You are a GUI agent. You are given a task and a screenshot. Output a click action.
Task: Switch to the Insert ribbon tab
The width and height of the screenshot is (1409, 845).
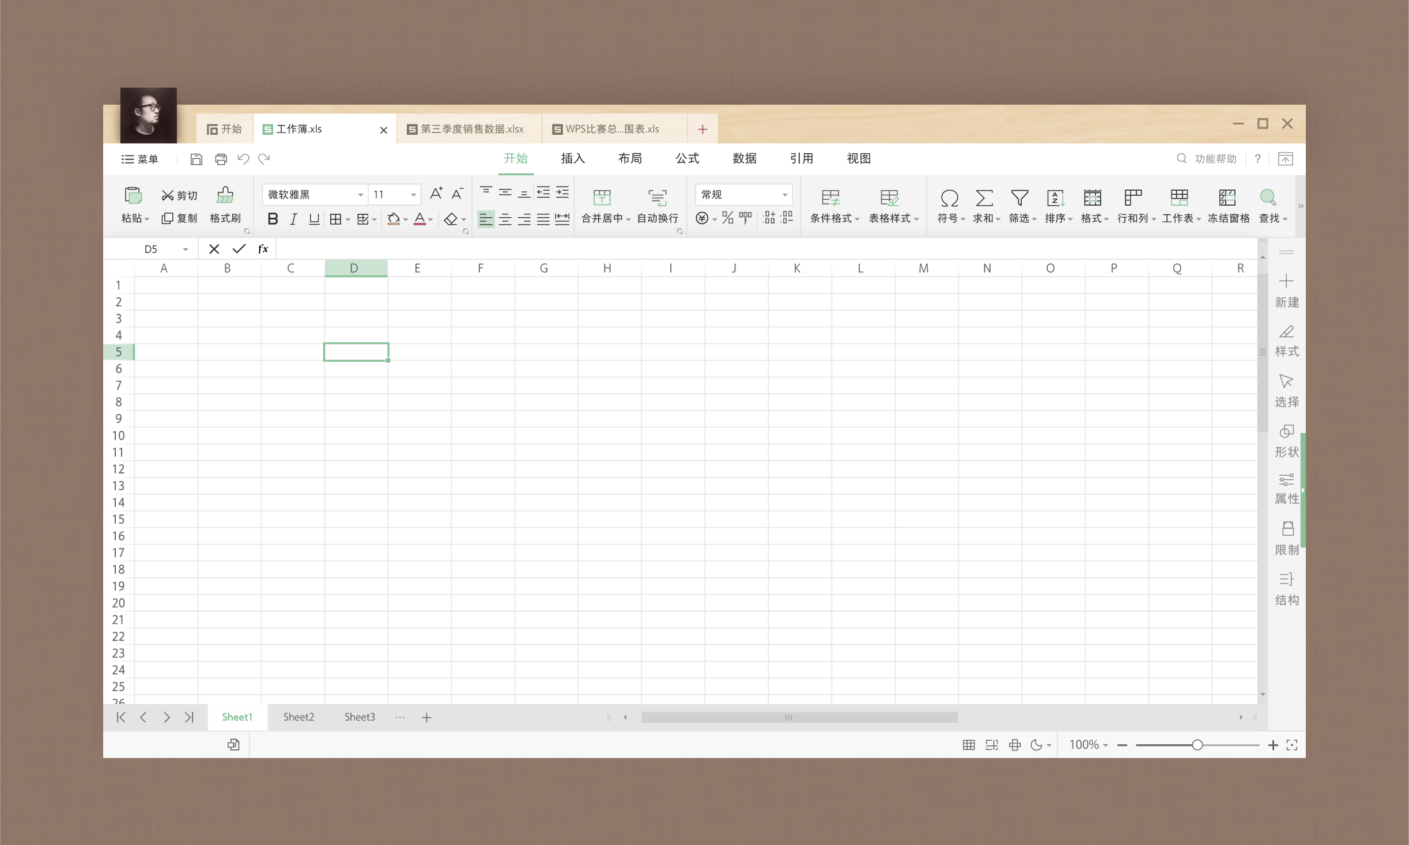572,158
